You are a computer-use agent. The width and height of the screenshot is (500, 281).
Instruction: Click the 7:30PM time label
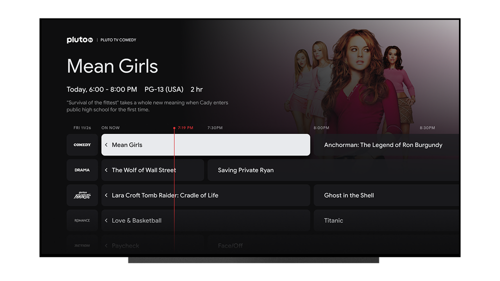click(x=215, y=128)
